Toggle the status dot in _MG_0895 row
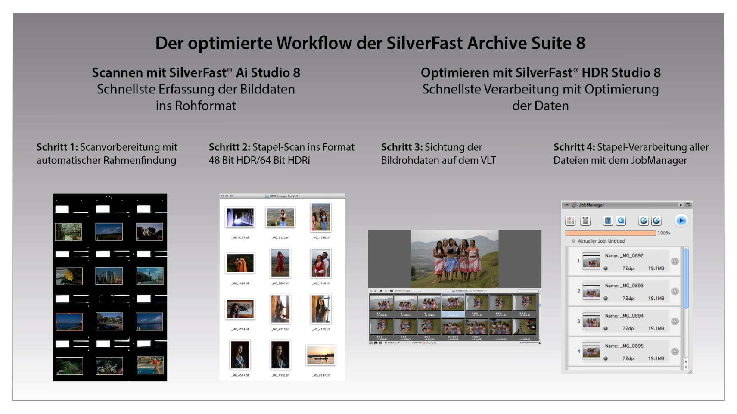The height and width of the screenshot is (414, 737). [606, 358]
